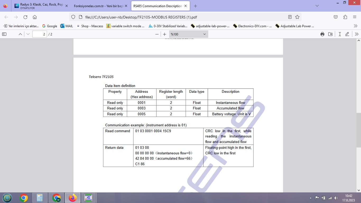Screen dimensions: 361x203
Task: Click the PDF zoom out minus button
Action: point(157,34)
